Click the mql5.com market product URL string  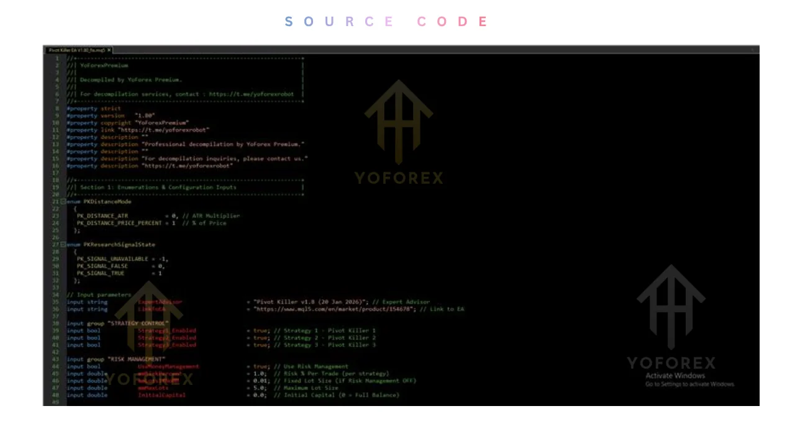pyautogui.click(x=334, y=309)
